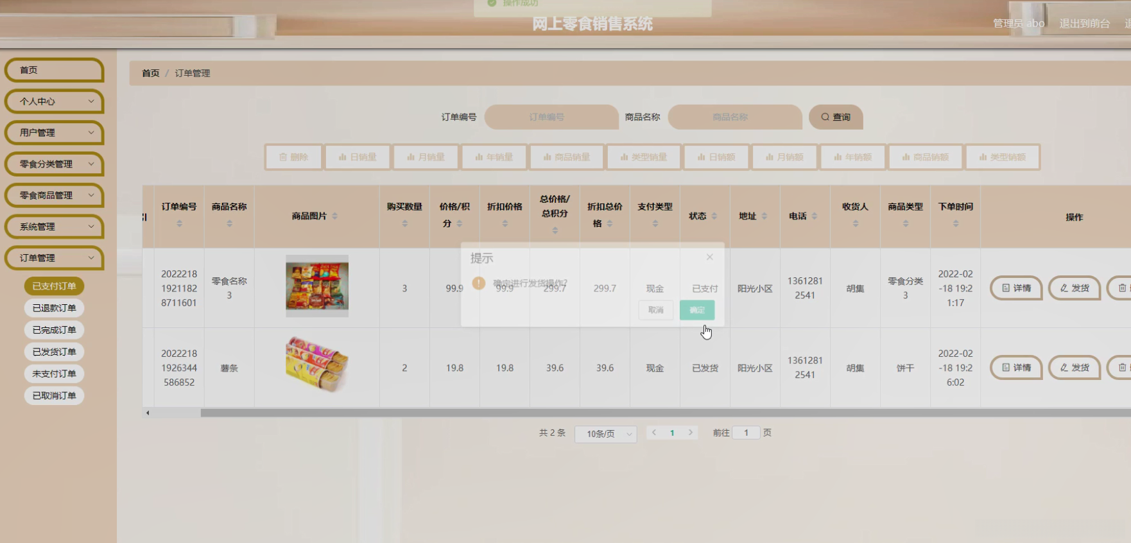Screen dimensions: 1131x543
Task: Select 已取消订单 in the sidebar
Action: [55, 395]
